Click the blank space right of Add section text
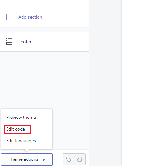153x166 pixels. pyautogui.click(x=65, y=17)
